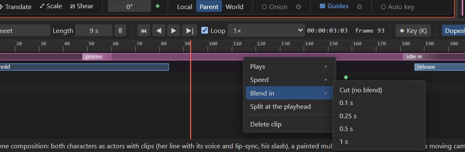Open Onion skin settings gear
Image resolution: width=465 pixels, height=152 pixels.
(x=298, y=7)
